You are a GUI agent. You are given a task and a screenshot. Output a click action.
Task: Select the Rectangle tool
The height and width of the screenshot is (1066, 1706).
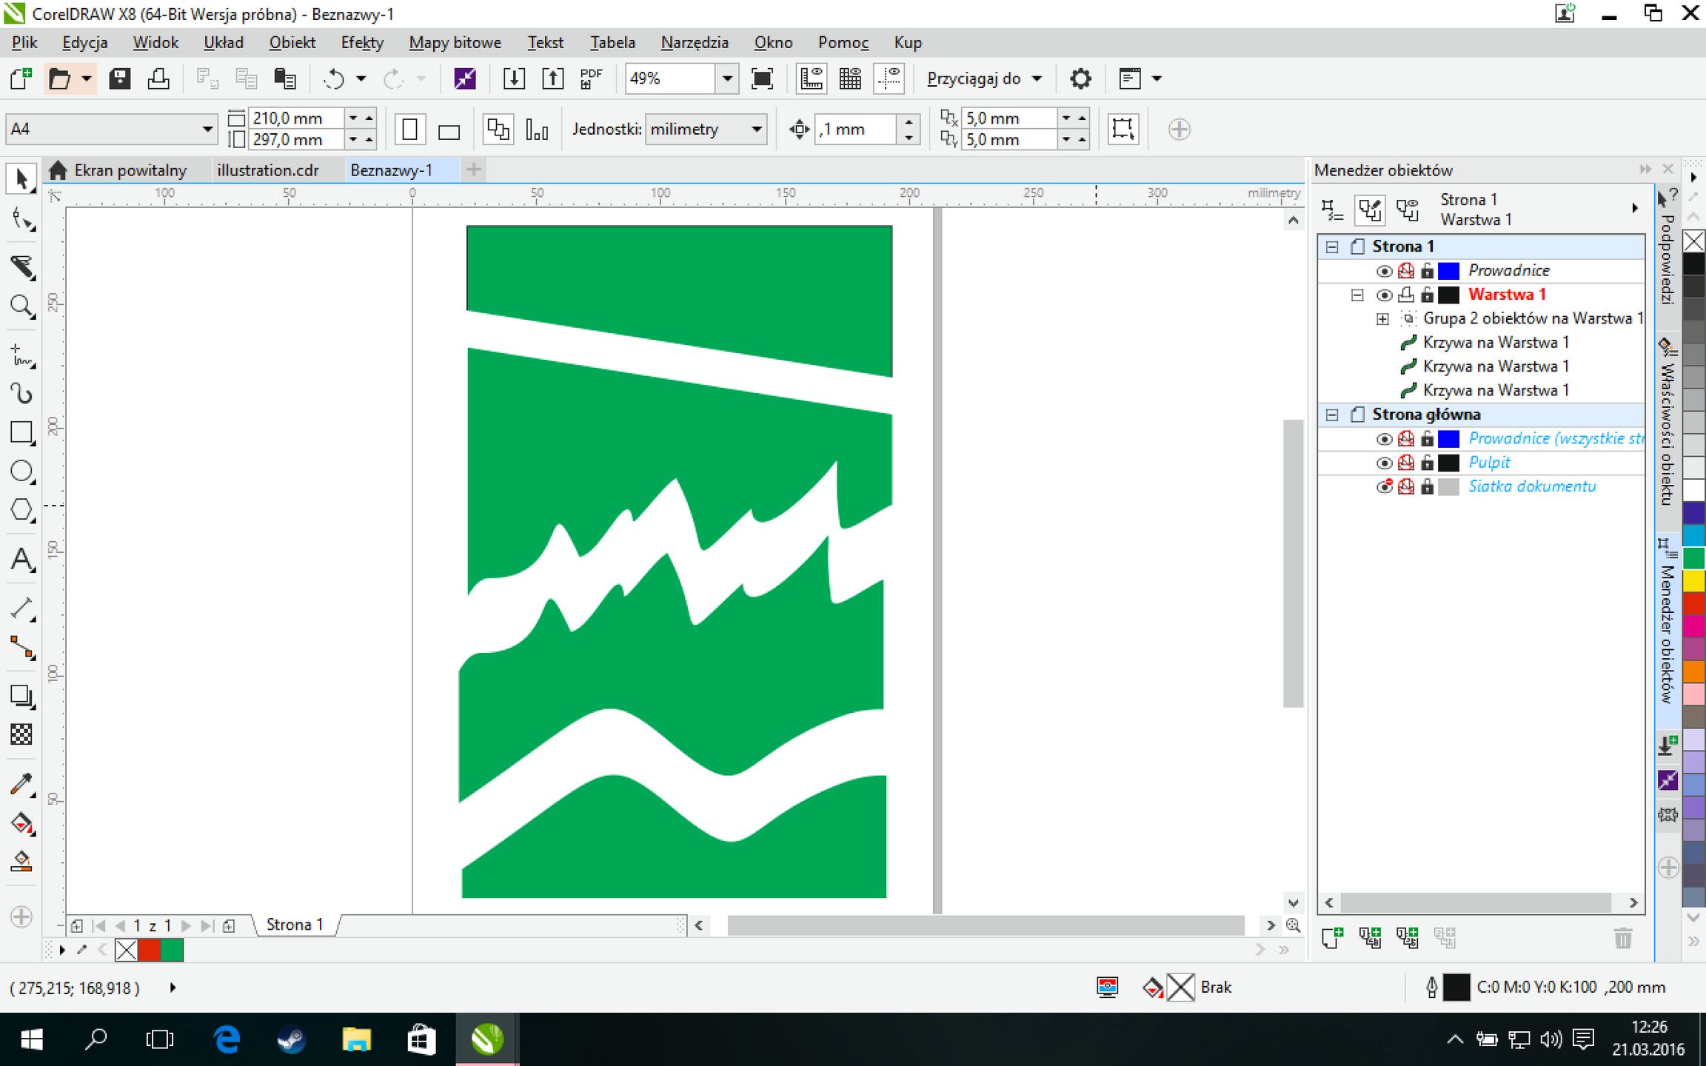pos(21,432)
